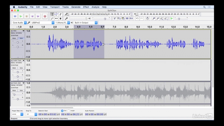
Task: Mute the music_bed track
Action: 14,90
